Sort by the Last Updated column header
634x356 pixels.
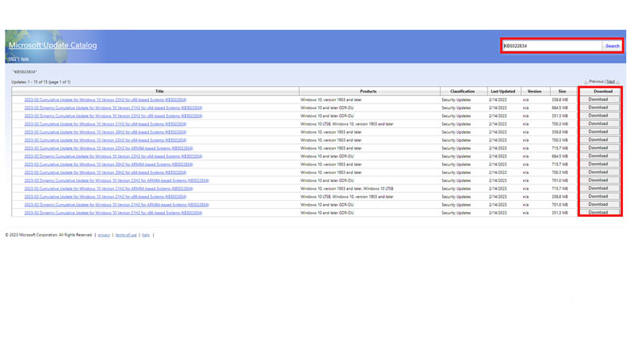tap(503, 91)
